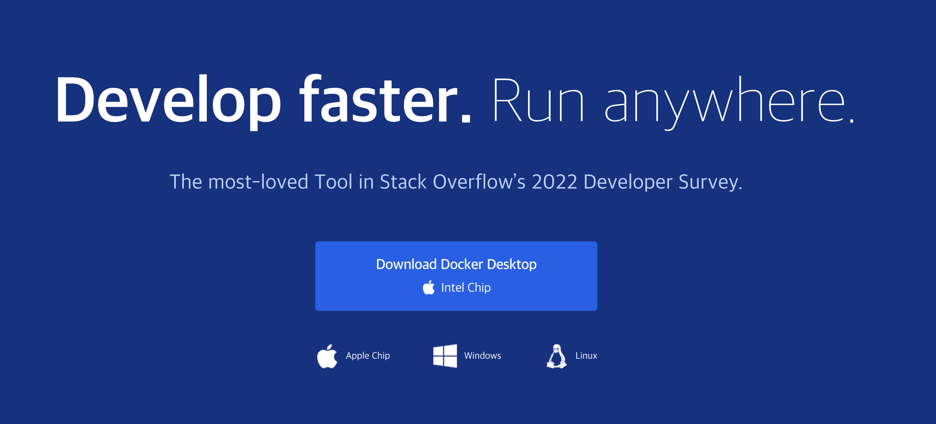Screen dimensions: 936x424
Task: Click the Apple logo icon beside Apple Chip
Action: pos(327,356)
